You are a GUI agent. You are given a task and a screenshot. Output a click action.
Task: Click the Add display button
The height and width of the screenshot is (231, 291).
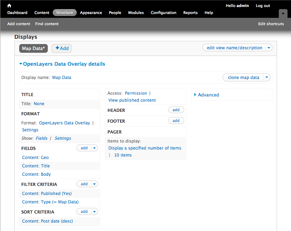point(62,48)
